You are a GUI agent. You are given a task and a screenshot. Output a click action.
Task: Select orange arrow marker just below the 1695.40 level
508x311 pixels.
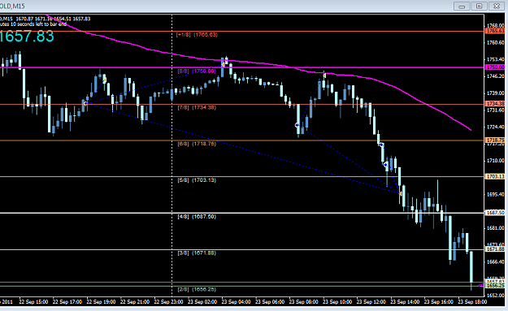point(401,194)
